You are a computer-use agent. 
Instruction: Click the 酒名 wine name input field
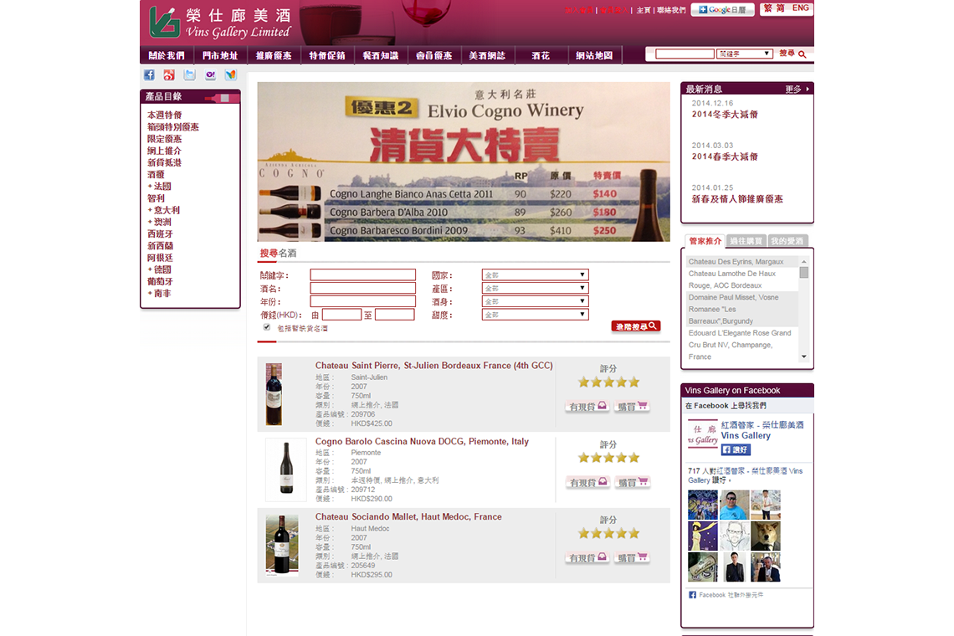pyautogui.click(x=362, y=289)
